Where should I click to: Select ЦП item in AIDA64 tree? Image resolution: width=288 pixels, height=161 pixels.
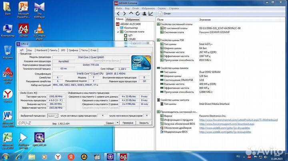coord(128,35)
